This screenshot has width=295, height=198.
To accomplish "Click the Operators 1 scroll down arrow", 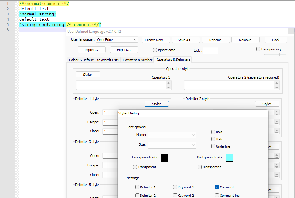I will 168,88.
